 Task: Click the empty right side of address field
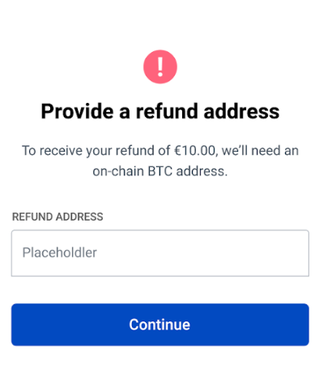[229, 253]
